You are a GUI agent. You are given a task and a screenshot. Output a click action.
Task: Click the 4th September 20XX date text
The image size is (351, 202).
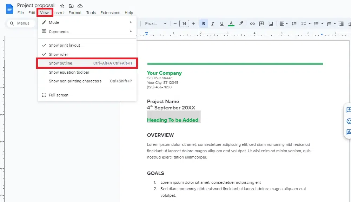point(171,108)
